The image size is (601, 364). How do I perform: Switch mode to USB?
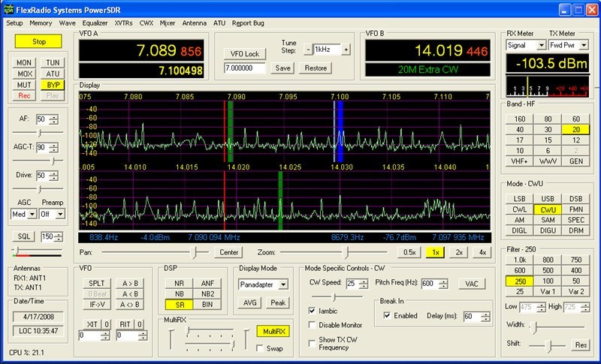[x=547, y=198]
